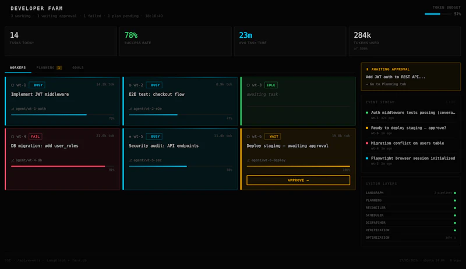Click the wt-5 status diamond icon

tap(130, 137)
